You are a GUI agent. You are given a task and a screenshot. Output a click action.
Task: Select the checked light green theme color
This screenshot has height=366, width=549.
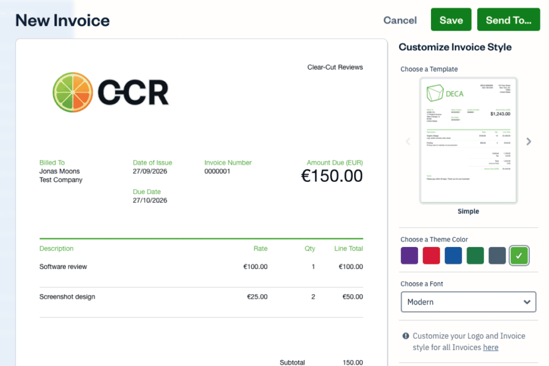(x=519, y=256)
